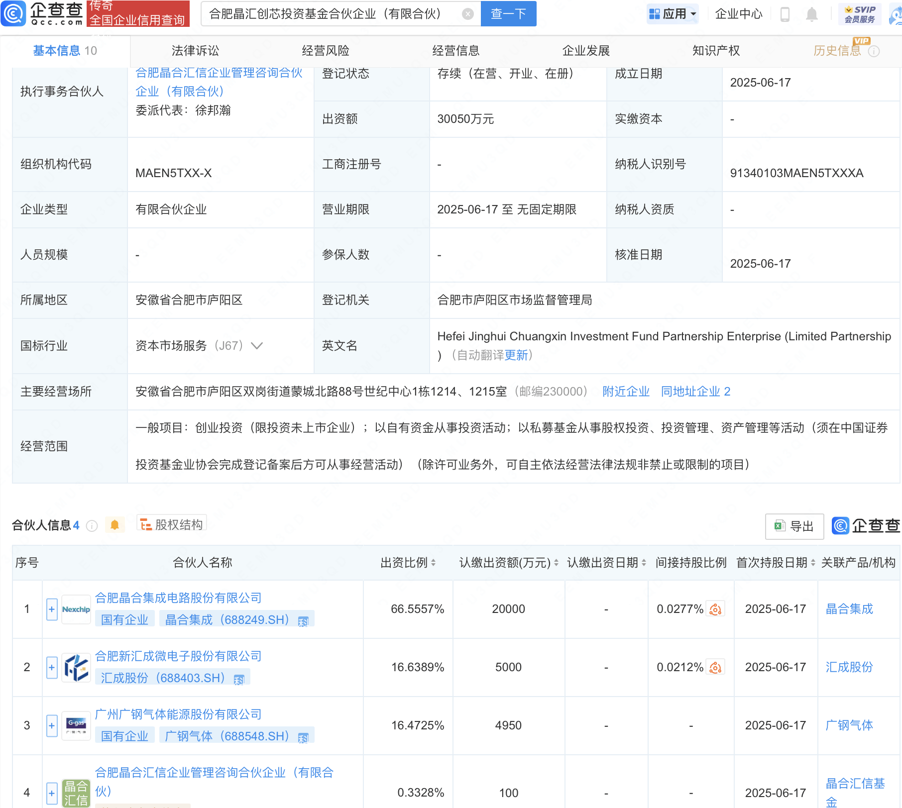Image resolution: width=902 pixels, height=808 pixels.
Task: Click the partner alert bell icon
Action: tap(114, 525)
